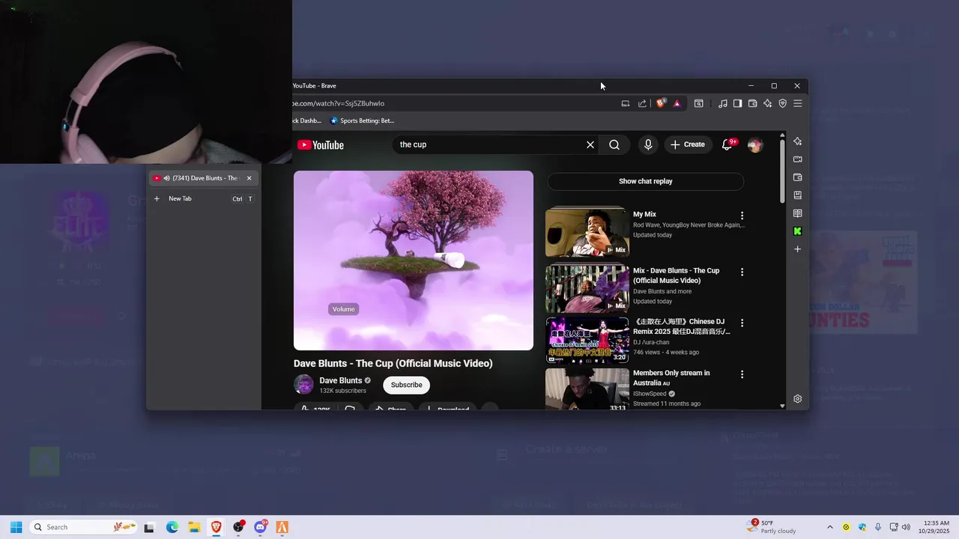Open Brave Talk camera icon in sidebar

tap(798, 159)
